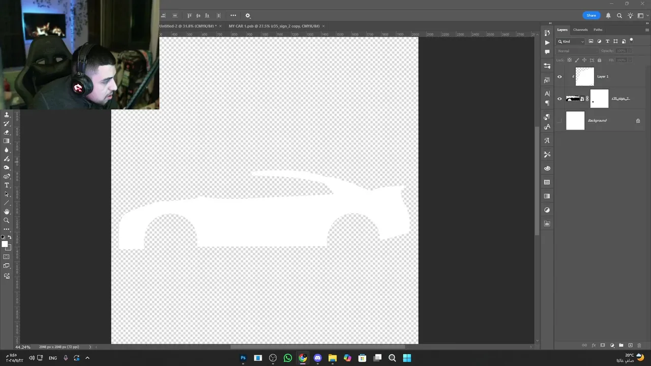
Task: Reset default foreground and background colors
Action: [3, 237]
